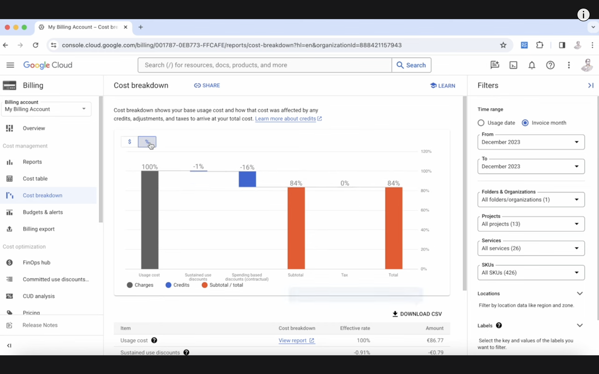Screen dimensions: 599x374
Task: Switch chart to percentage view
Action: point(147,142)
